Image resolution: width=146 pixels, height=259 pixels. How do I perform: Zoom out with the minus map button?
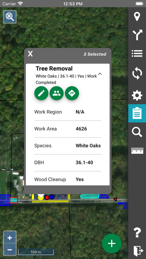pyautogui.click(x=10, y=250)
